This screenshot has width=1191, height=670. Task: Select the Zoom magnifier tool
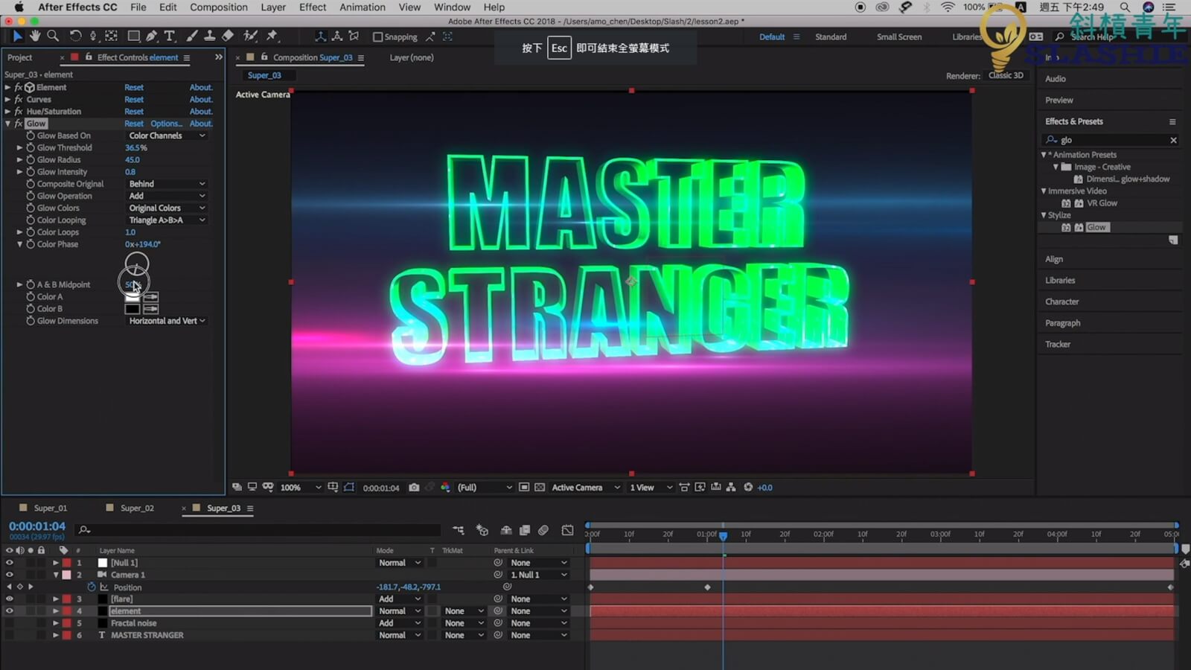point(53,36)
